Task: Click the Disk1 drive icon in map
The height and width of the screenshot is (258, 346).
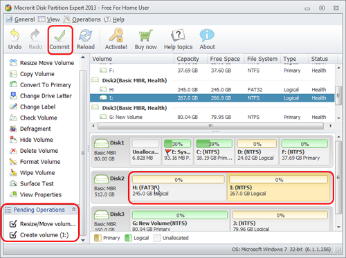Action: coord(101,143)
